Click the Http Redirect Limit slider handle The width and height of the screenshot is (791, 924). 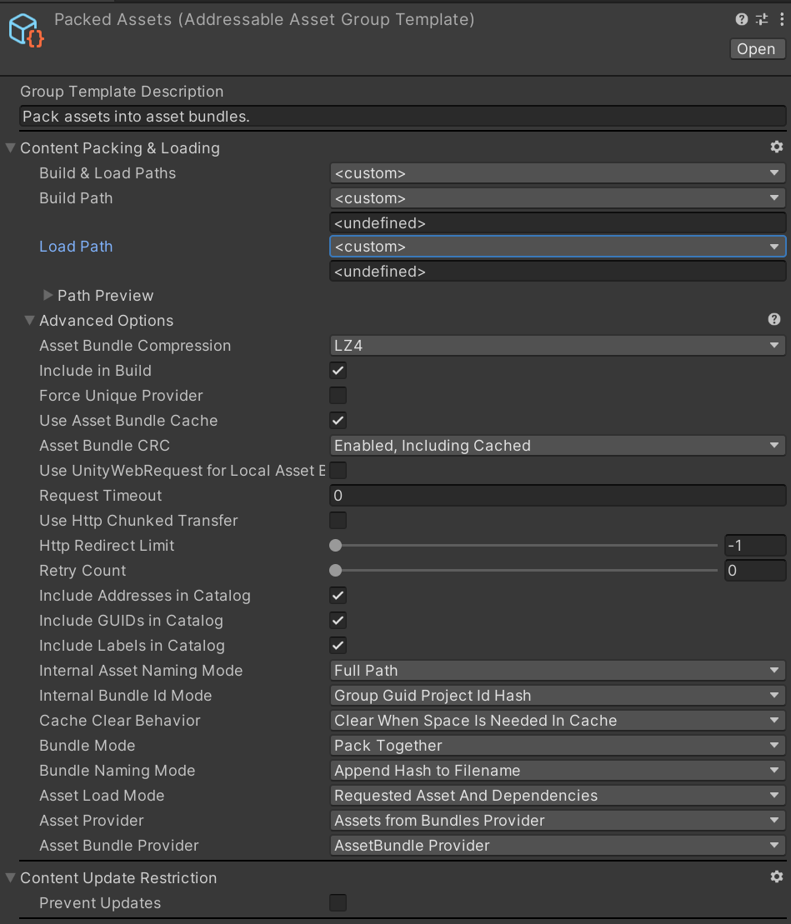click(335, 546)
